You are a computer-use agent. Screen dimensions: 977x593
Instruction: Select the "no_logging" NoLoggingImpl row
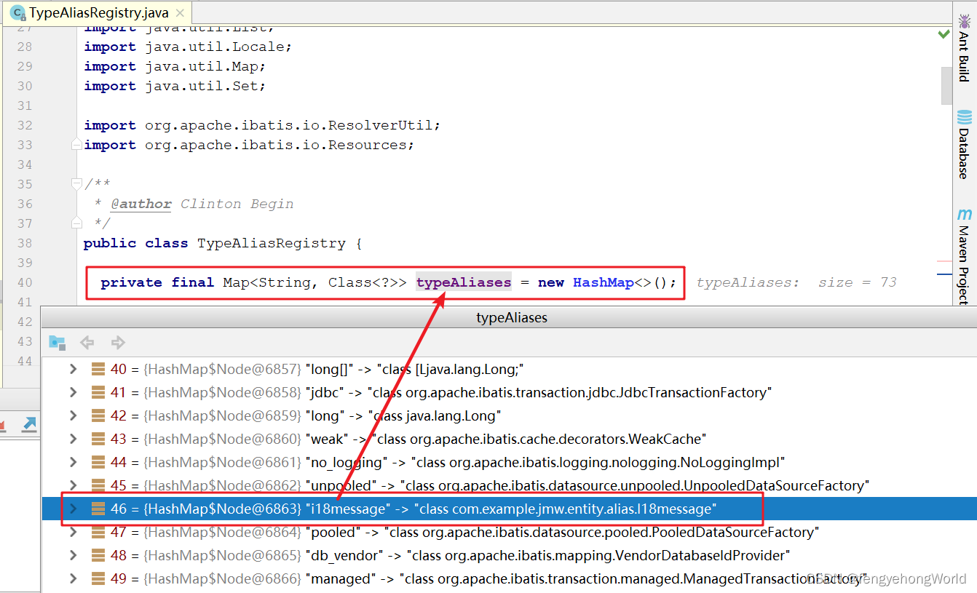(x=510, y=462)
